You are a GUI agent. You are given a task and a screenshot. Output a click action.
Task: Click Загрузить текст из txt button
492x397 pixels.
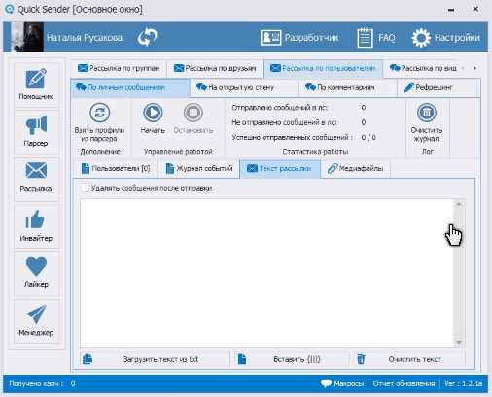pyautogui.click(x=155, y=359)
